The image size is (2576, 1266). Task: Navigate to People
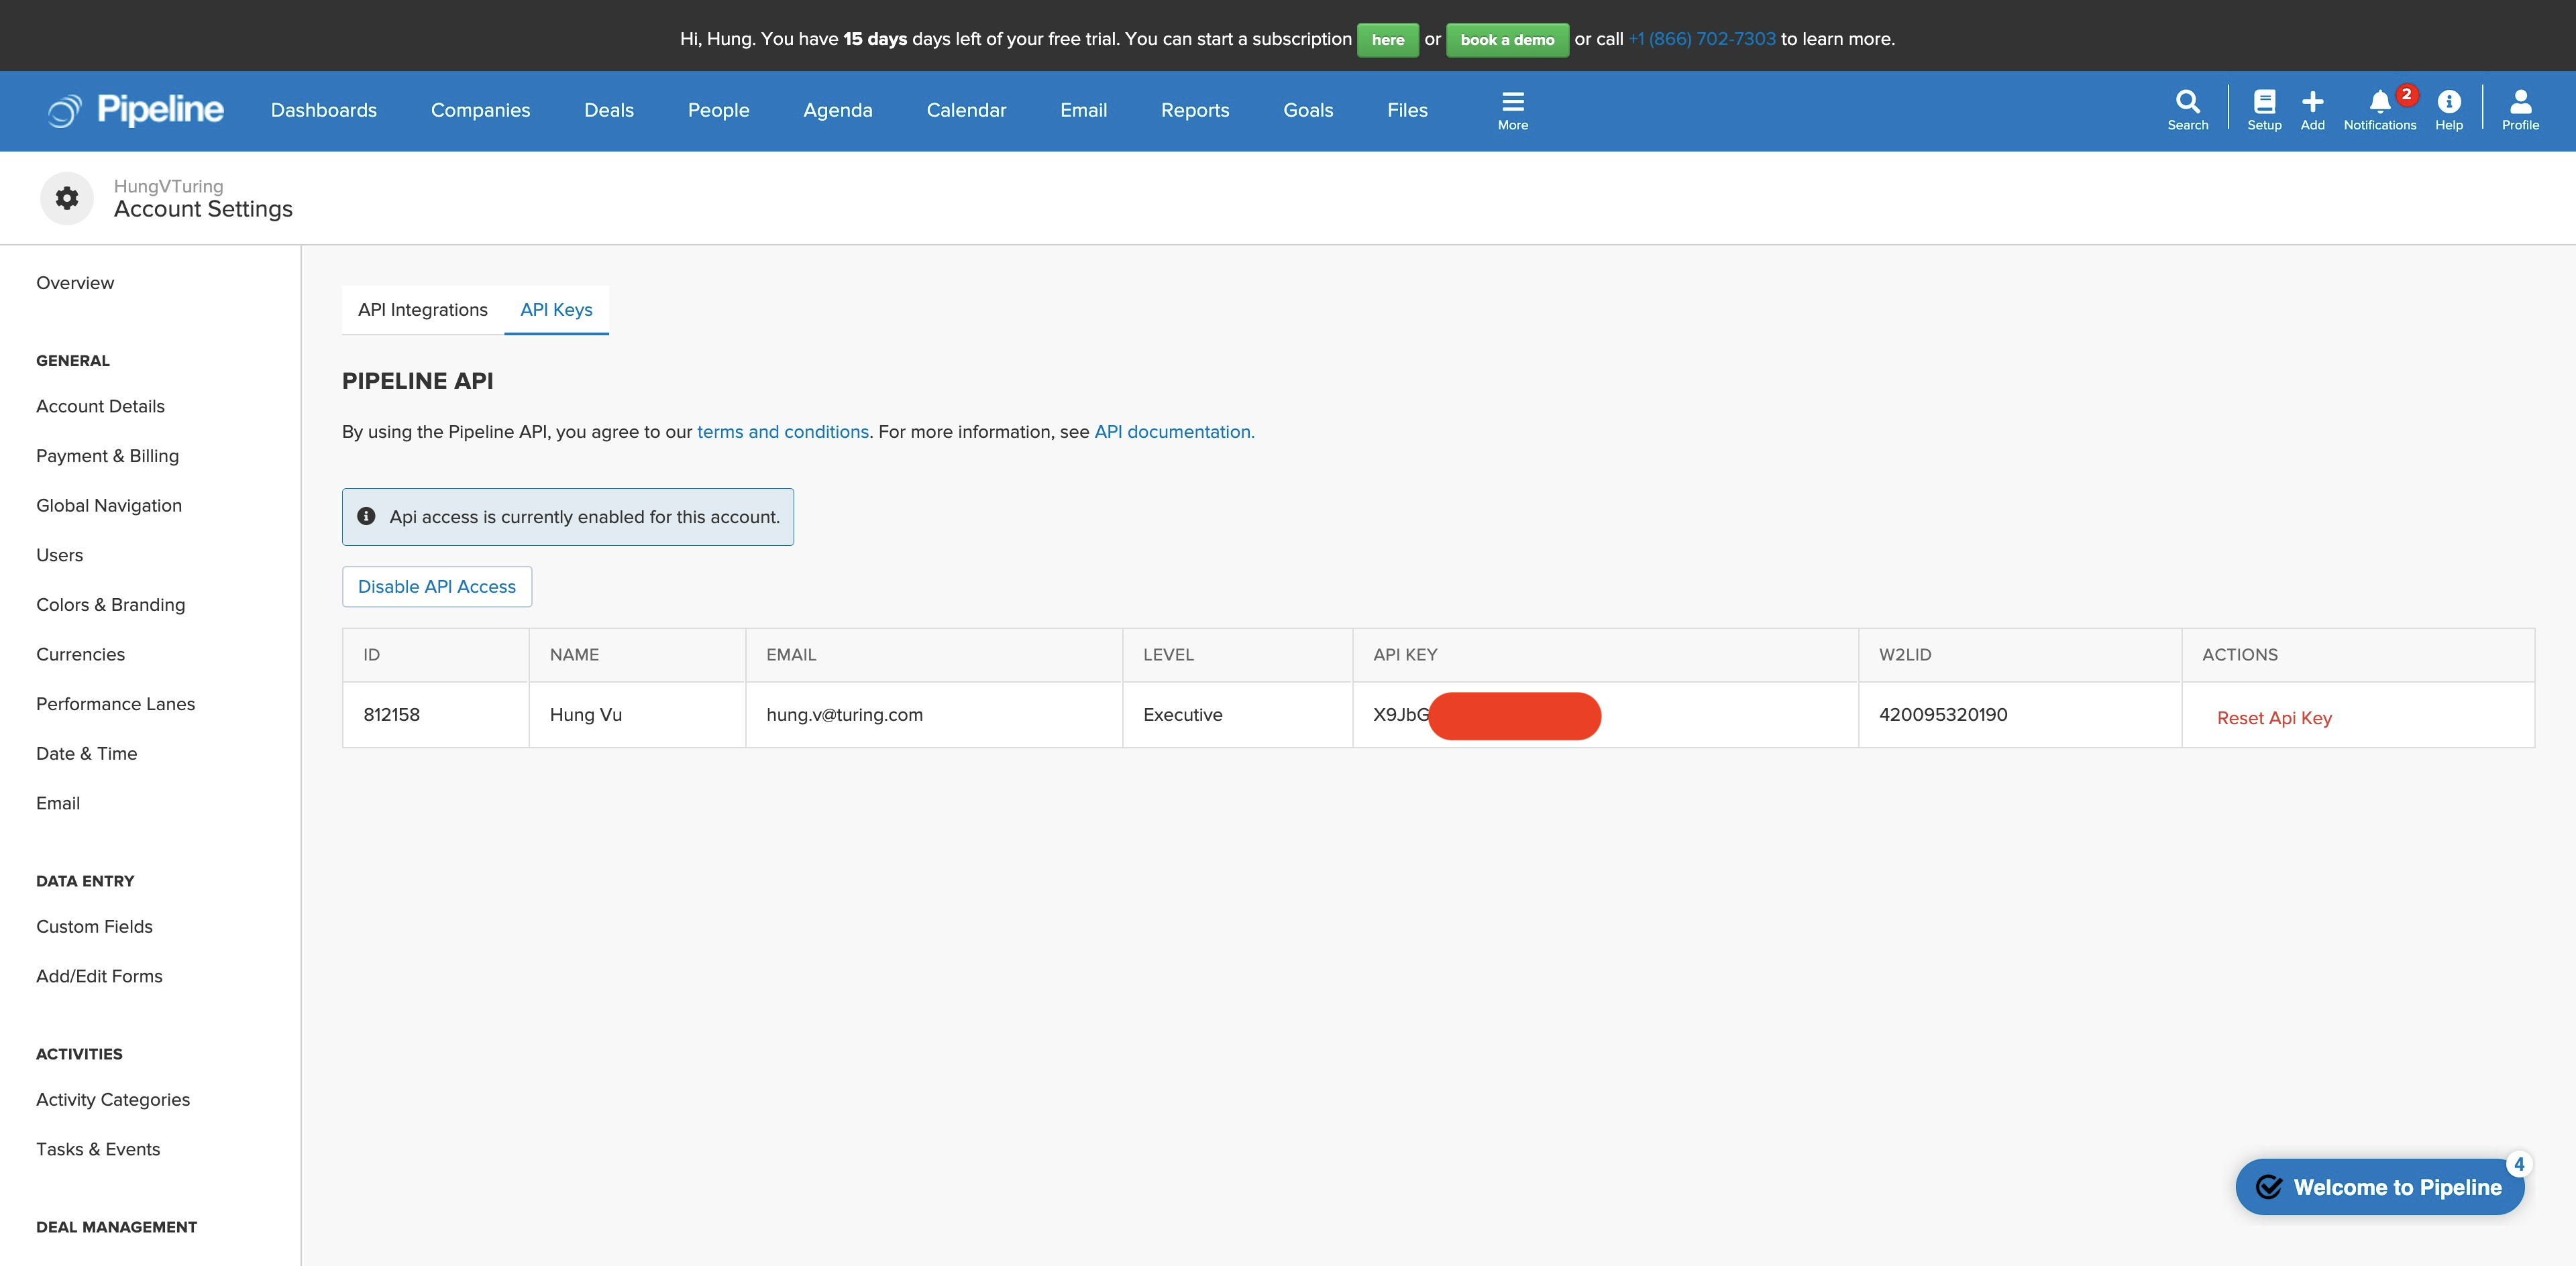(x=718, y=110)
